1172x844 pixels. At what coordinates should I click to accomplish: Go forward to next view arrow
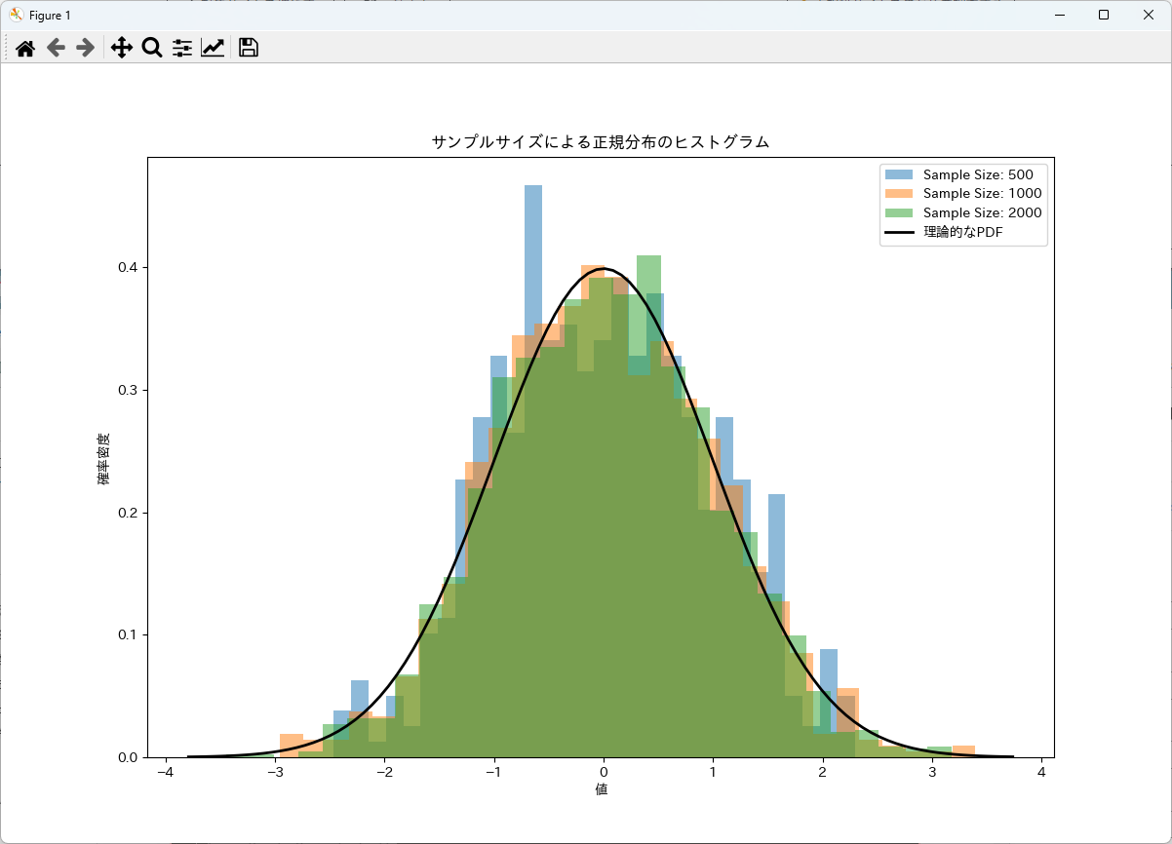click(x=86, y=48)
